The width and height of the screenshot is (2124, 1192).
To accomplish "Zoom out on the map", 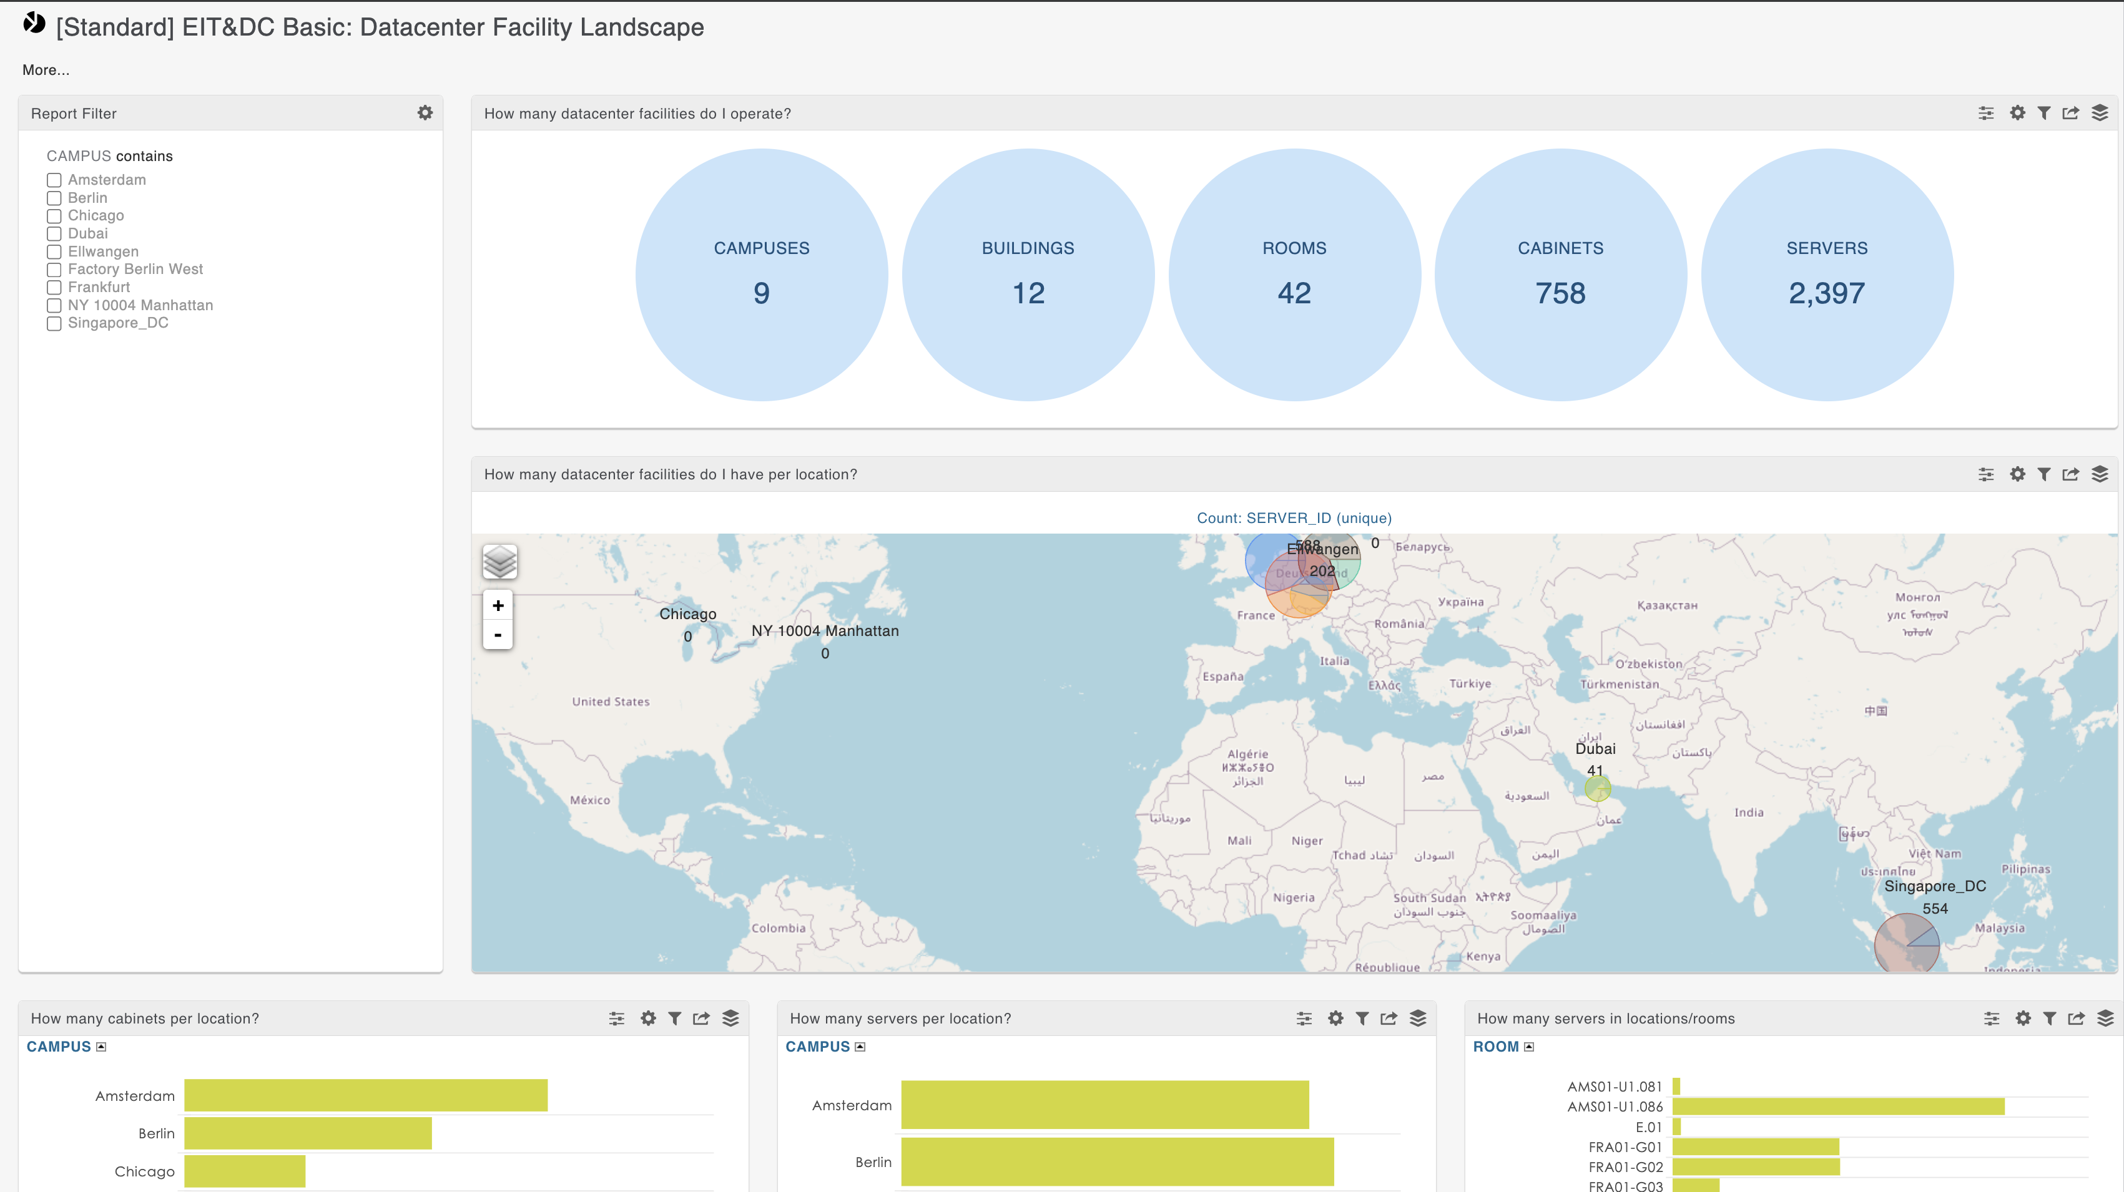I will pos(498,635).
